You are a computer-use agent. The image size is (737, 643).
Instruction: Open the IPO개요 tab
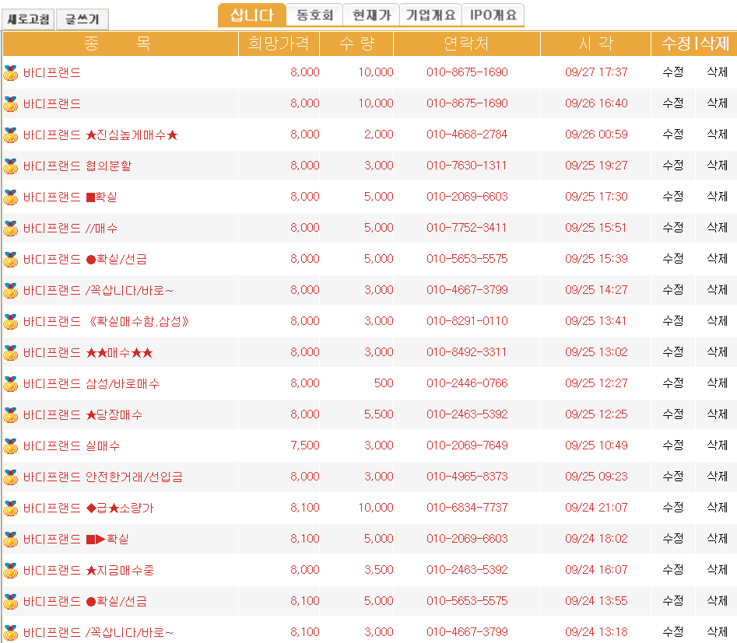(x=493, y=15)
